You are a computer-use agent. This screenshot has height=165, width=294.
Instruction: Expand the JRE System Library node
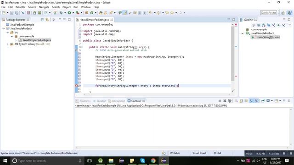click(x=8, y=44)
